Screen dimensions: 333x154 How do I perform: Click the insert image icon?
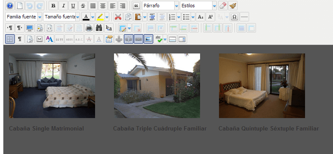pos(148,39)
